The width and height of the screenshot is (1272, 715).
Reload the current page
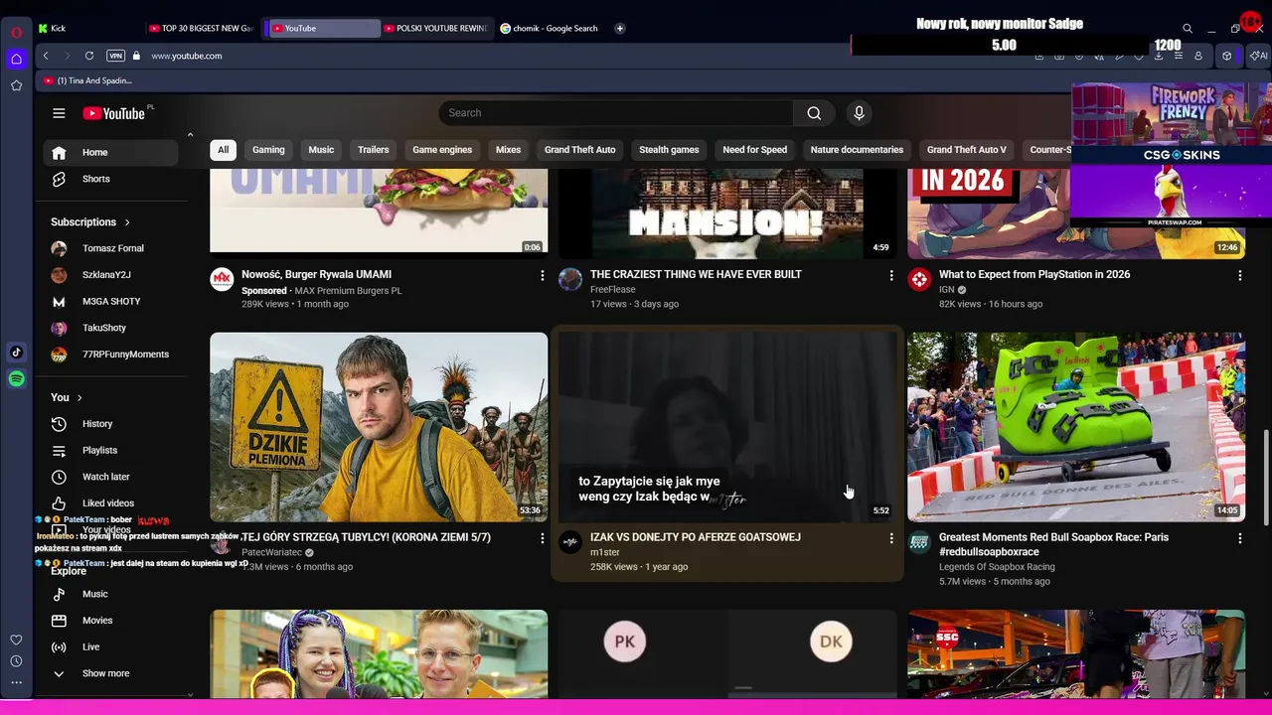click(x=89, y=56)
